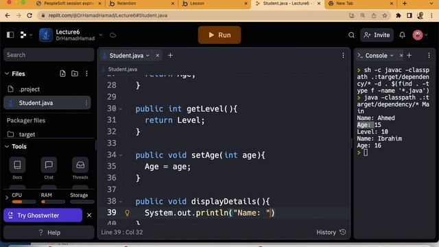The image size is (439, 247).
Task: Select the Student.java editor tab
Action: (126, 56)
